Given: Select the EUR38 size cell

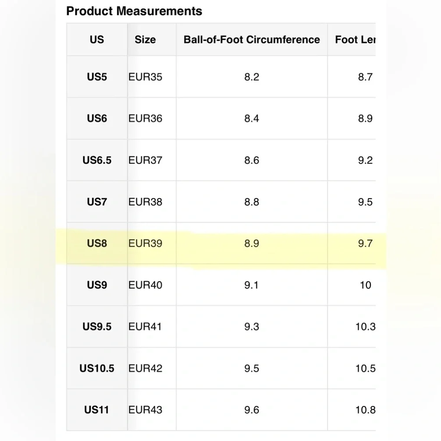Looking at the screenshot, I should click(145, 202).
